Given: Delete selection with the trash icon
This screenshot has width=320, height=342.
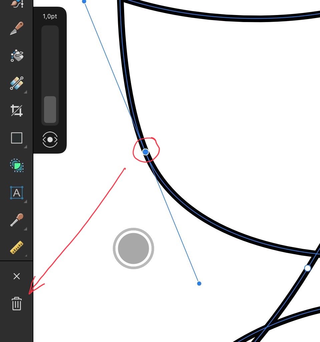Looking at the screenshot, I should (17, 303).
